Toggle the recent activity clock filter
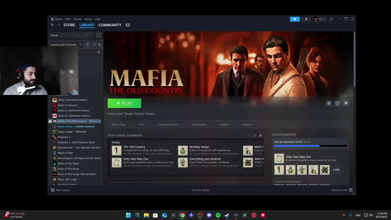This screenshot has width=391, height=220. click(x=94, y=45)
